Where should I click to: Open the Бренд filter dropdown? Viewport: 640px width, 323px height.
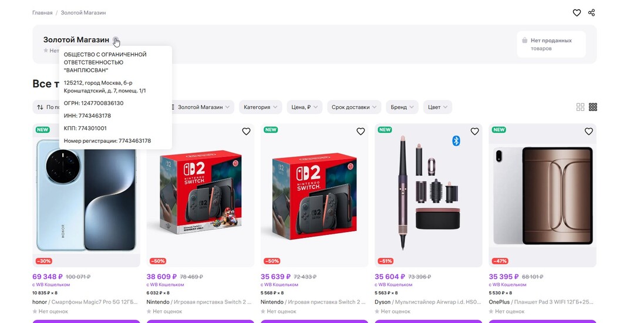(x=402, y=107)
